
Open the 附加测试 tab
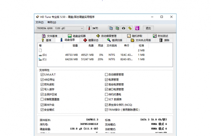pyautogui.click(x=160, y=36)
